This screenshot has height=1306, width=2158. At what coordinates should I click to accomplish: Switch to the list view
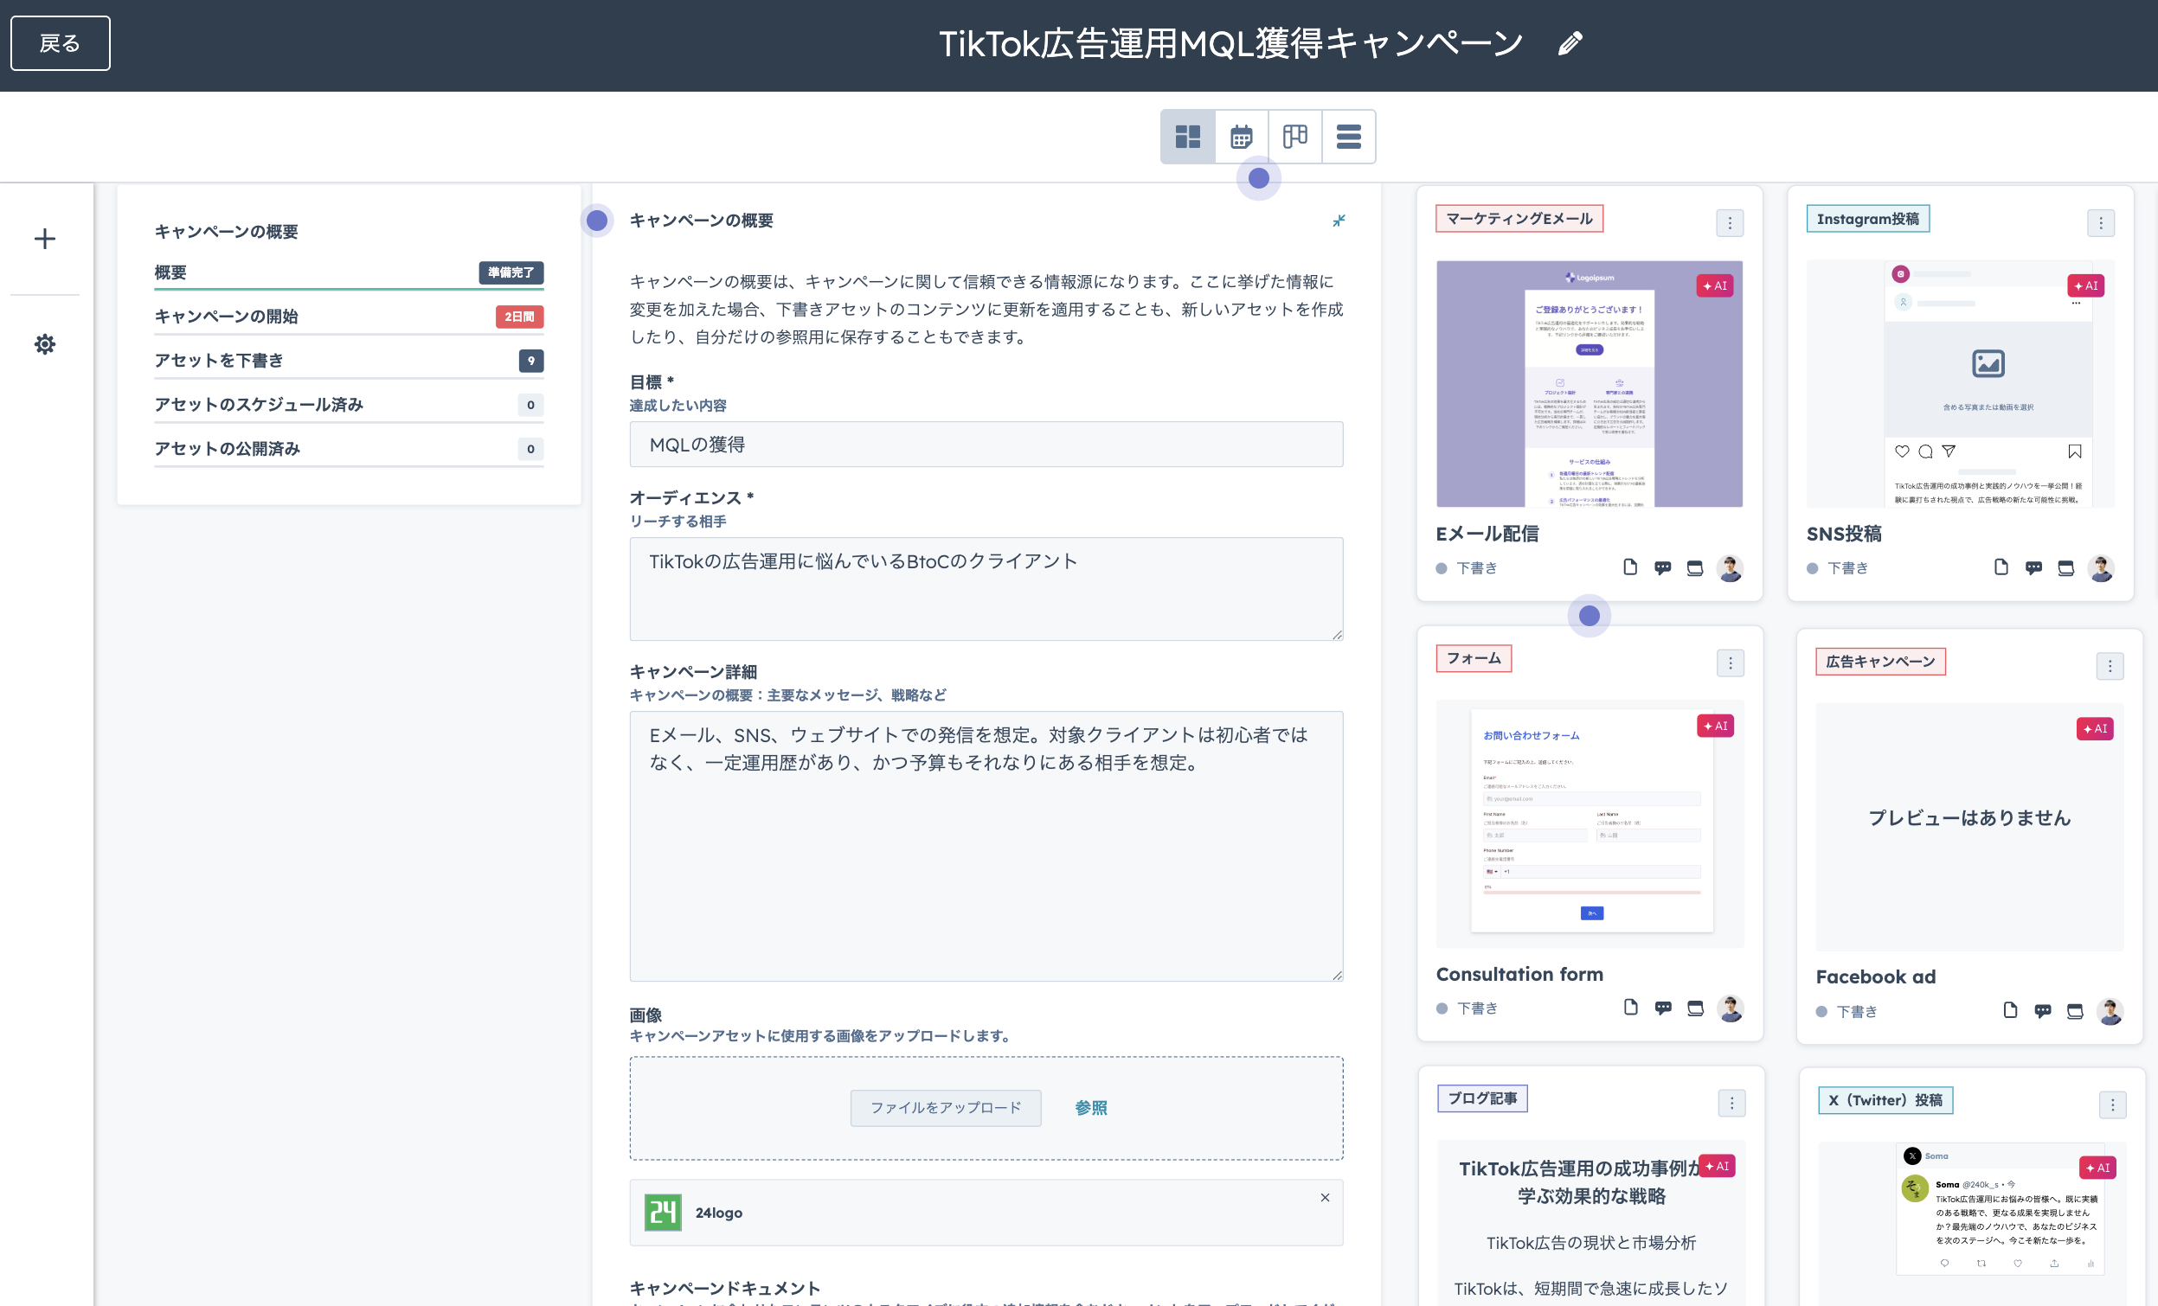[1348, 136]
